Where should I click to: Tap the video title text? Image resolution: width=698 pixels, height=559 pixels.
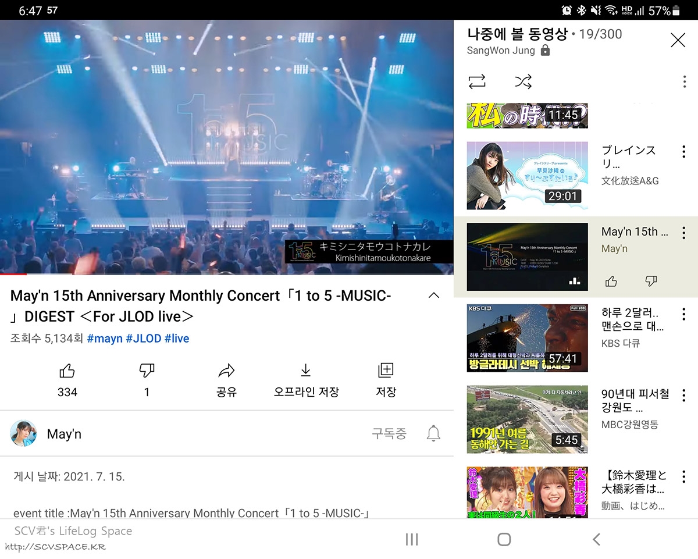click(x=201, y=306)
